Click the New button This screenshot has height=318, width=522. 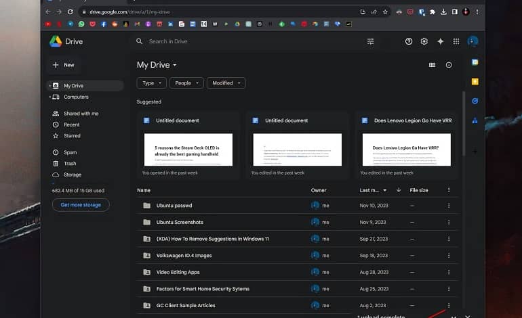[x=63, y=65]
